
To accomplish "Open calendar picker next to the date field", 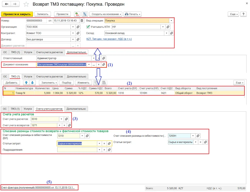I will point(82,21).
